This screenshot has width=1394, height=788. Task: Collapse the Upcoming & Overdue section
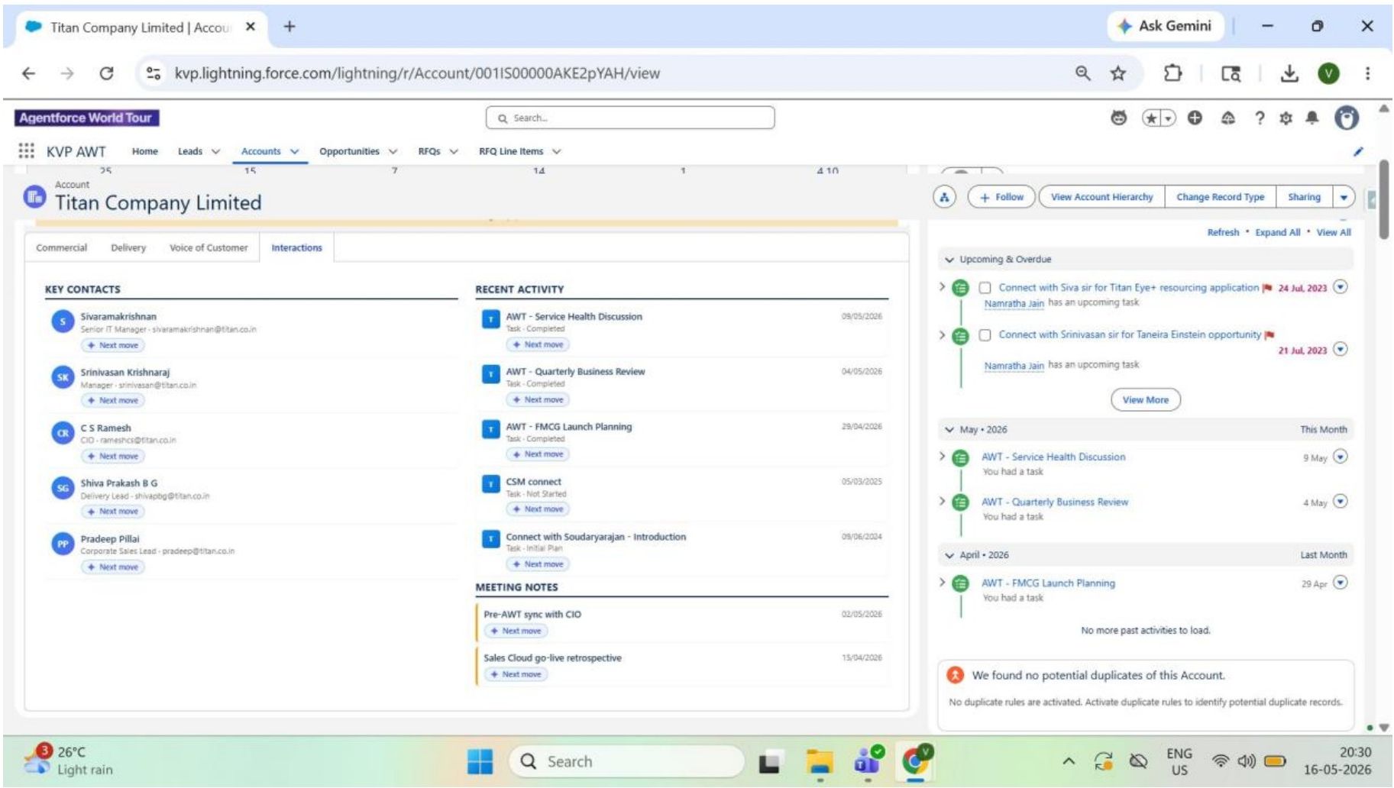[x=949, y=260]
